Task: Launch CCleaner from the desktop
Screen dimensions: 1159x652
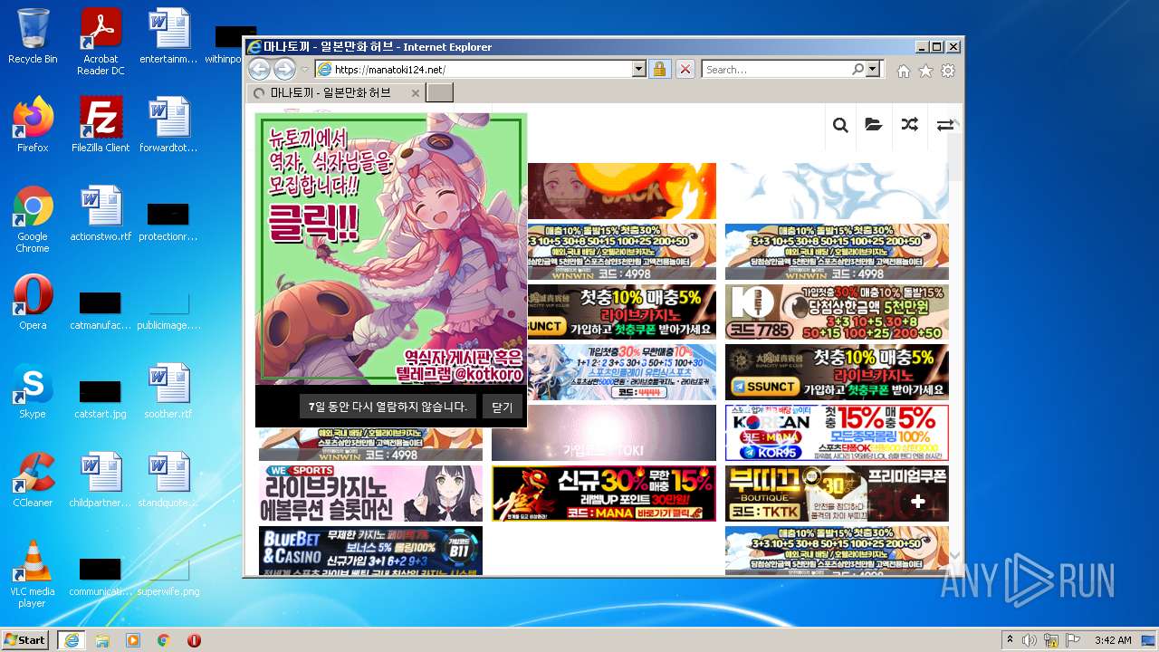Action: [33, 480]
